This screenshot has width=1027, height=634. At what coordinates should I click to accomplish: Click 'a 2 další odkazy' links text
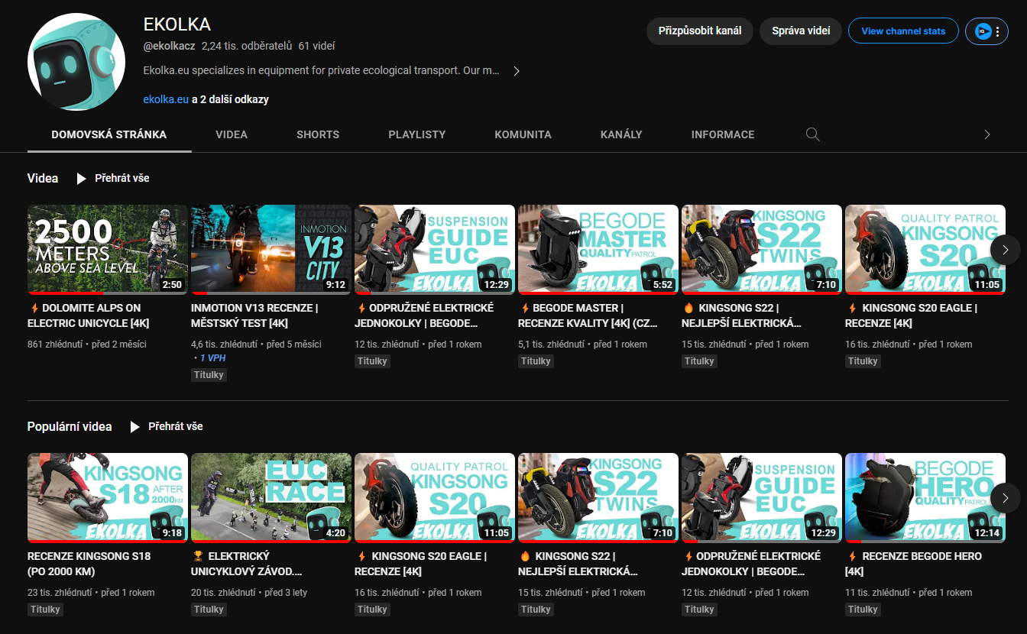point(230,99)
